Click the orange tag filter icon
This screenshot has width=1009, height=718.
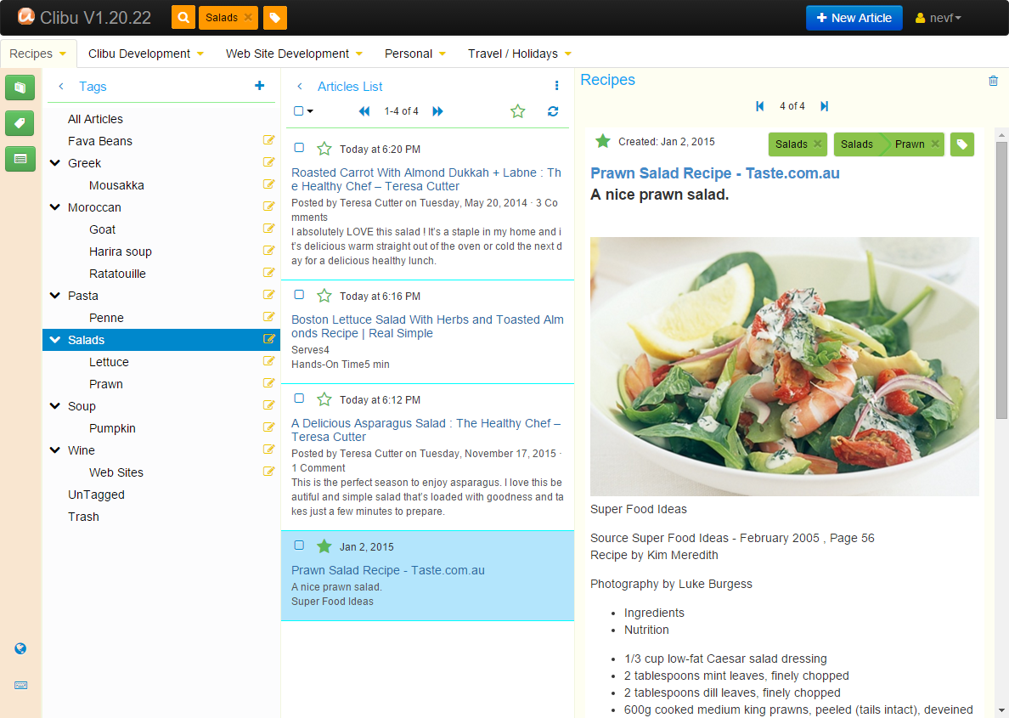(274, 17)
